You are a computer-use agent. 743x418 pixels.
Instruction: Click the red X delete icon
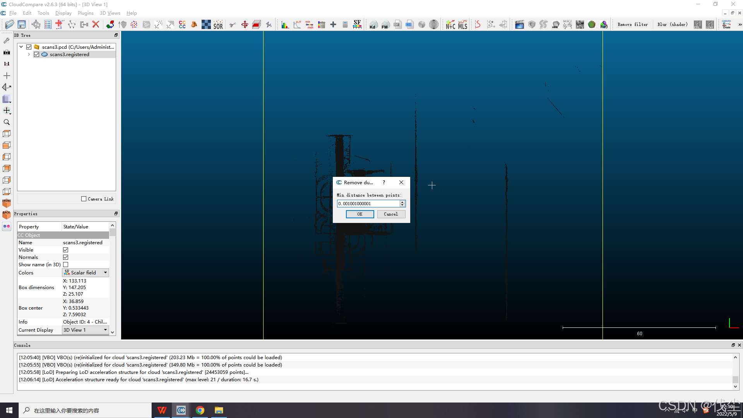(x=96, y=24)
